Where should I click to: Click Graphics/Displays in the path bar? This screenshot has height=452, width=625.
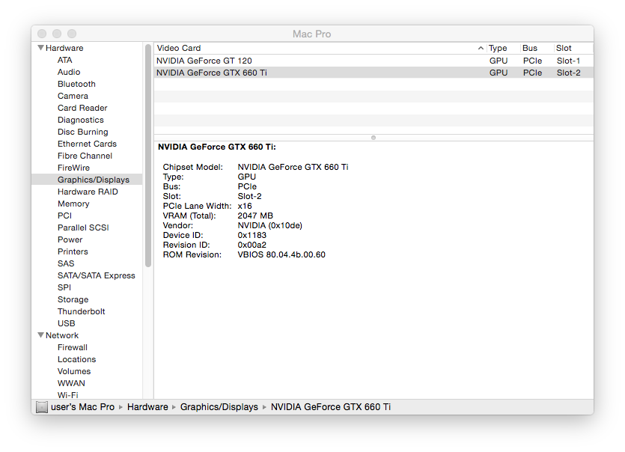(x=219, y=407)
